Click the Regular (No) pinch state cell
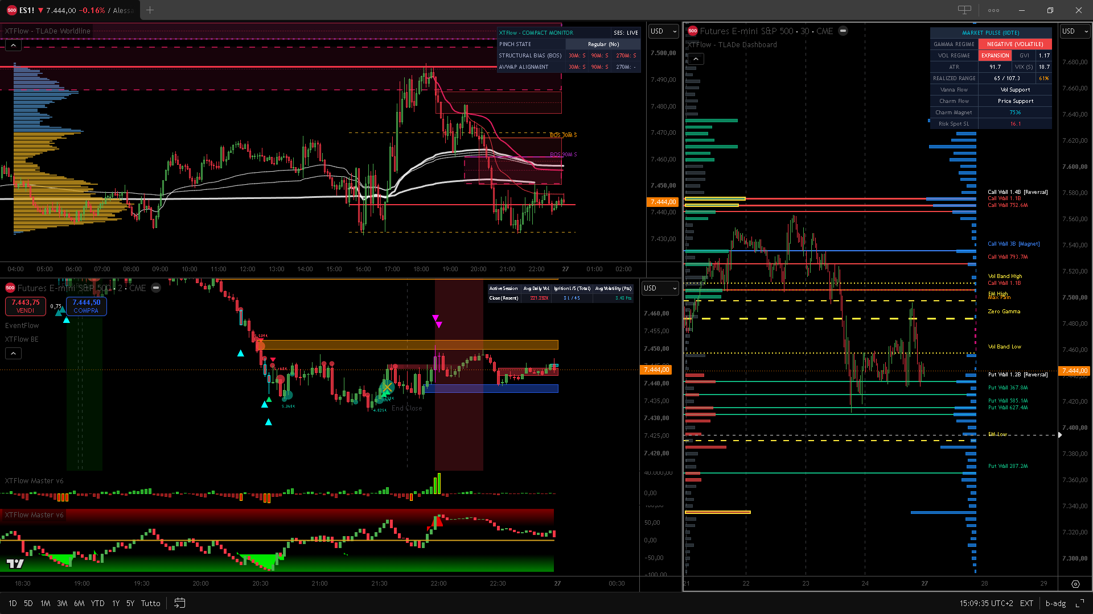 coord(603,44)
